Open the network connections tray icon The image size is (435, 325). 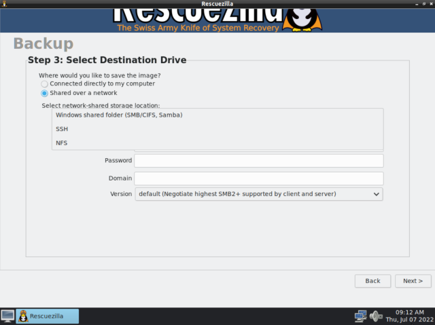point(360,316)
